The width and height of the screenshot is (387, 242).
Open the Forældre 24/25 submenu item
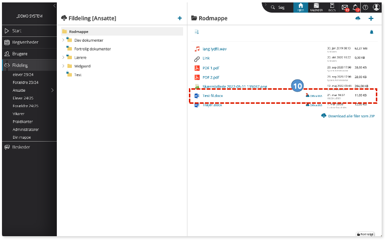pyautogui.click(x=25, y=106)
